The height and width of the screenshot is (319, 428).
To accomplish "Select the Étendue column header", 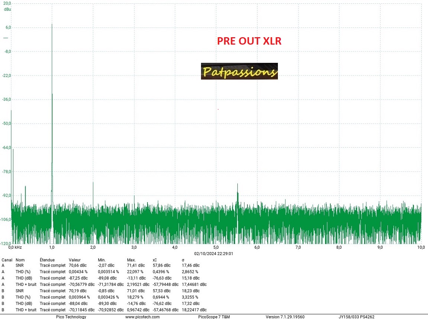I will 47,260.
